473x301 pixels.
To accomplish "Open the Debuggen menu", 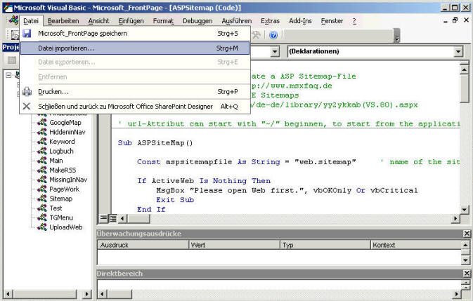I will [197, 21].
